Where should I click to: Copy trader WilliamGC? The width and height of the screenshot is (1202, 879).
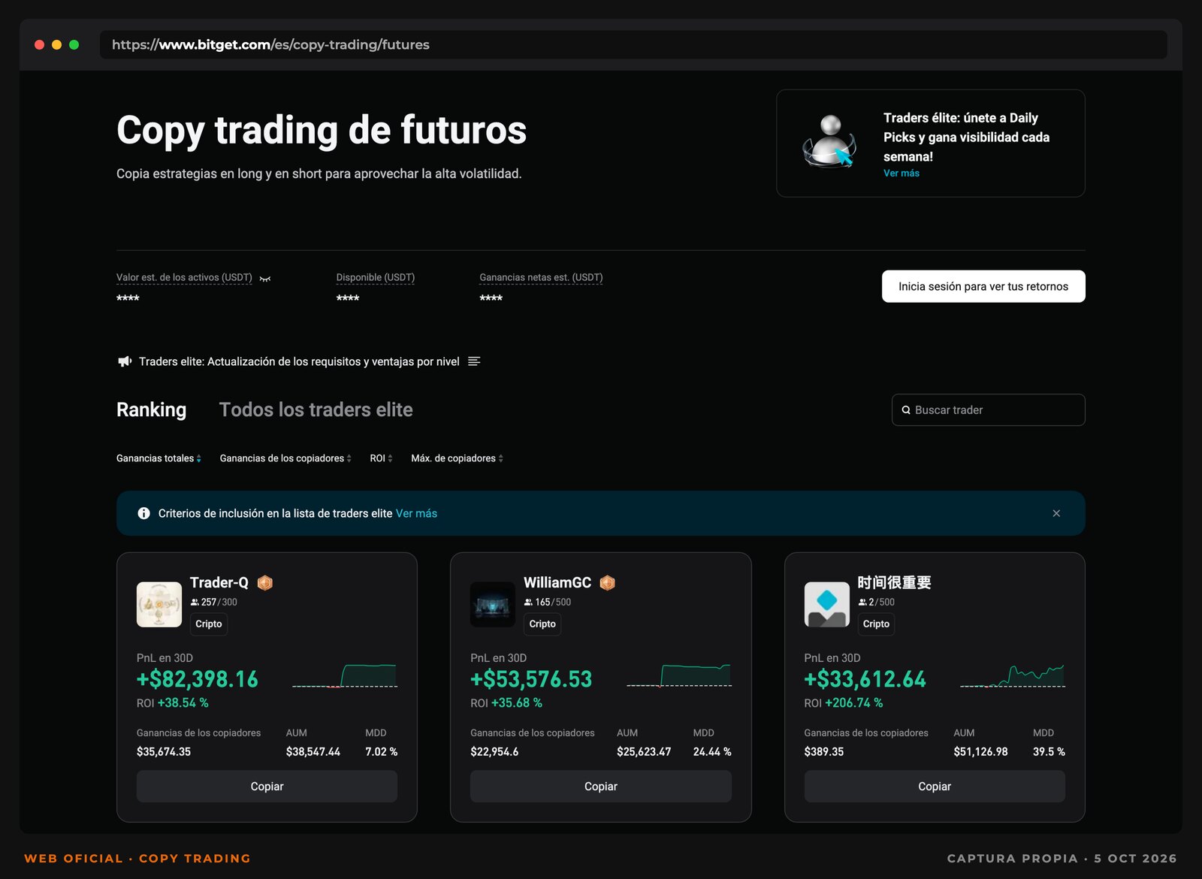point(601,787)
